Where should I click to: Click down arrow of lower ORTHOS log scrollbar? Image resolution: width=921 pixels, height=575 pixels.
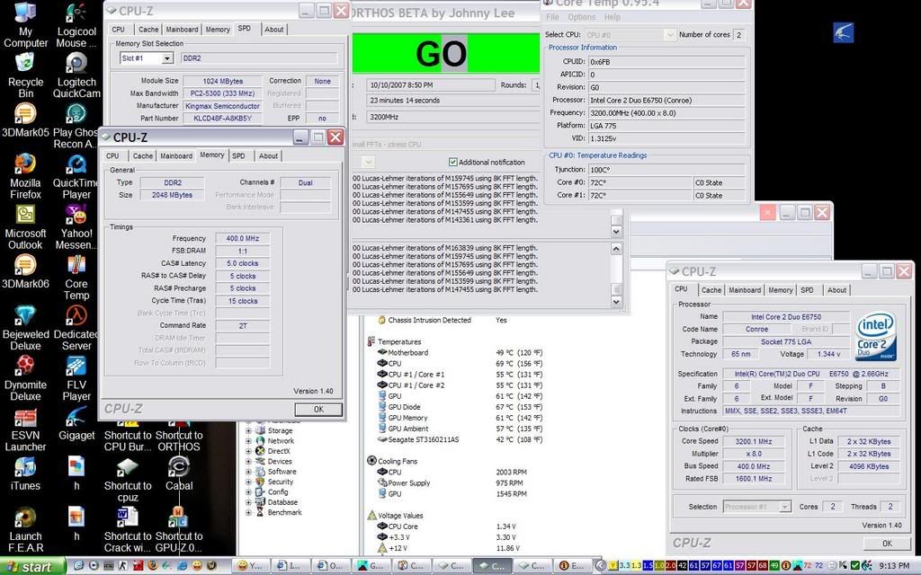click(x=616, y=302)
